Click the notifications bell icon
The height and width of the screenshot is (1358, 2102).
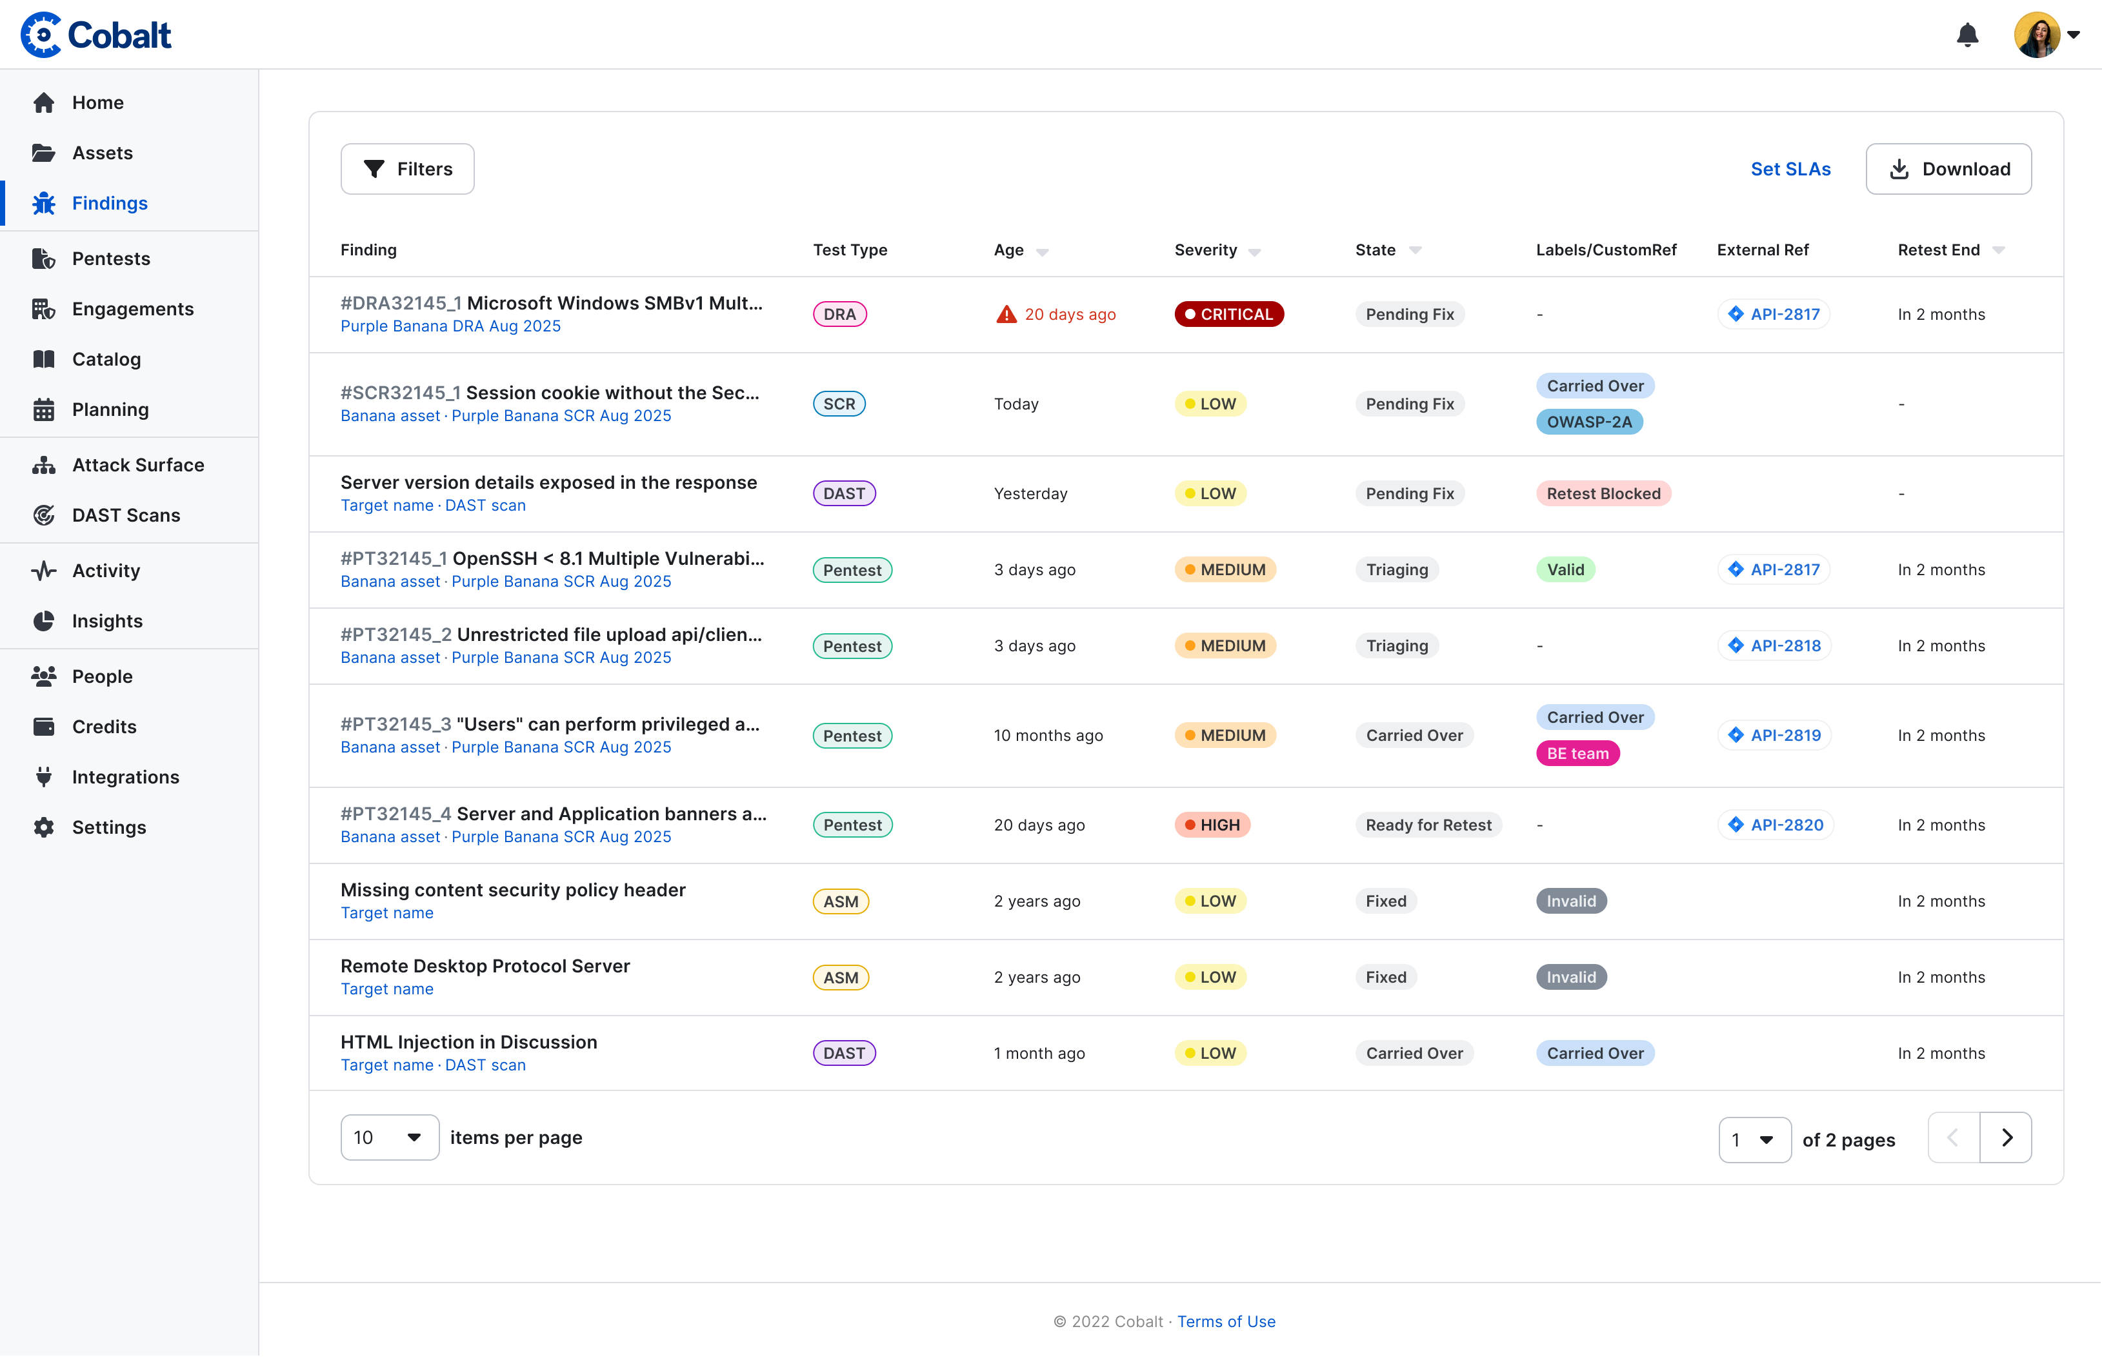(1967, 35)
